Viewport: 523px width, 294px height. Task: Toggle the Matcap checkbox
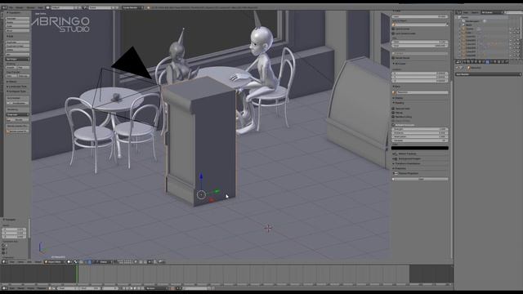393,113
